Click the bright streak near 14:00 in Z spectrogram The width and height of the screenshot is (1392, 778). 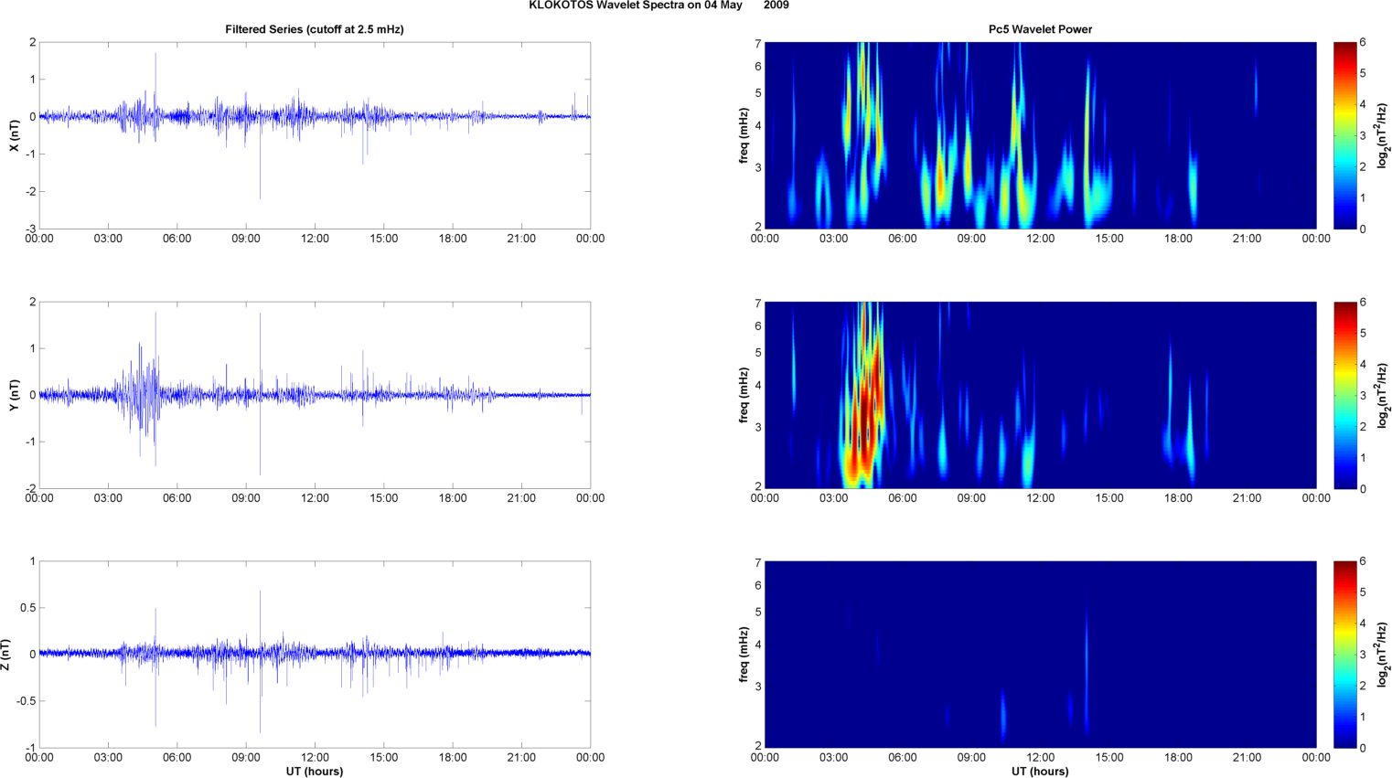tap(1087, 667)
